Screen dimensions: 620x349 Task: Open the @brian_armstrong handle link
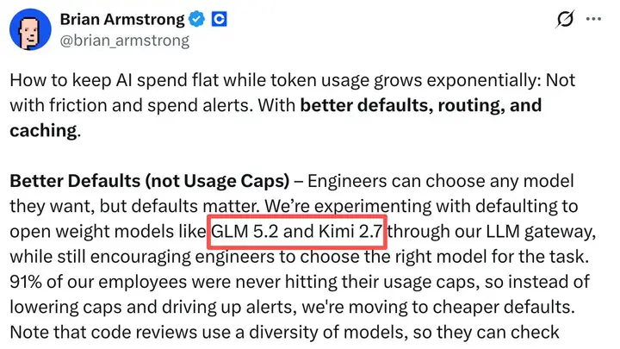tap(125, 41)
